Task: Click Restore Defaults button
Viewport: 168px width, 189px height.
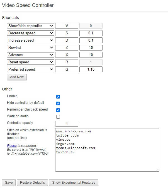Action: click(32, 183)
